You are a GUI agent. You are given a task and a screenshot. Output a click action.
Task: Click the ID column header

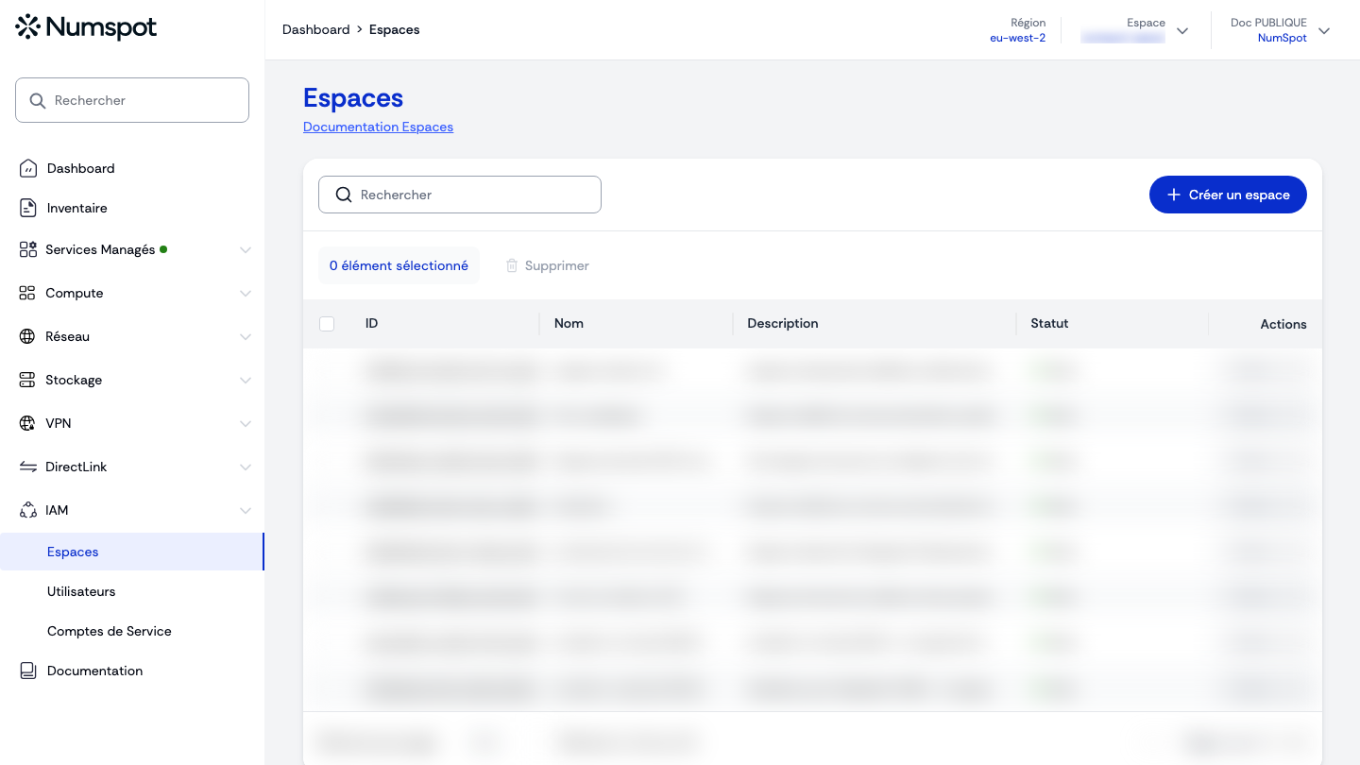coord(371,323)
